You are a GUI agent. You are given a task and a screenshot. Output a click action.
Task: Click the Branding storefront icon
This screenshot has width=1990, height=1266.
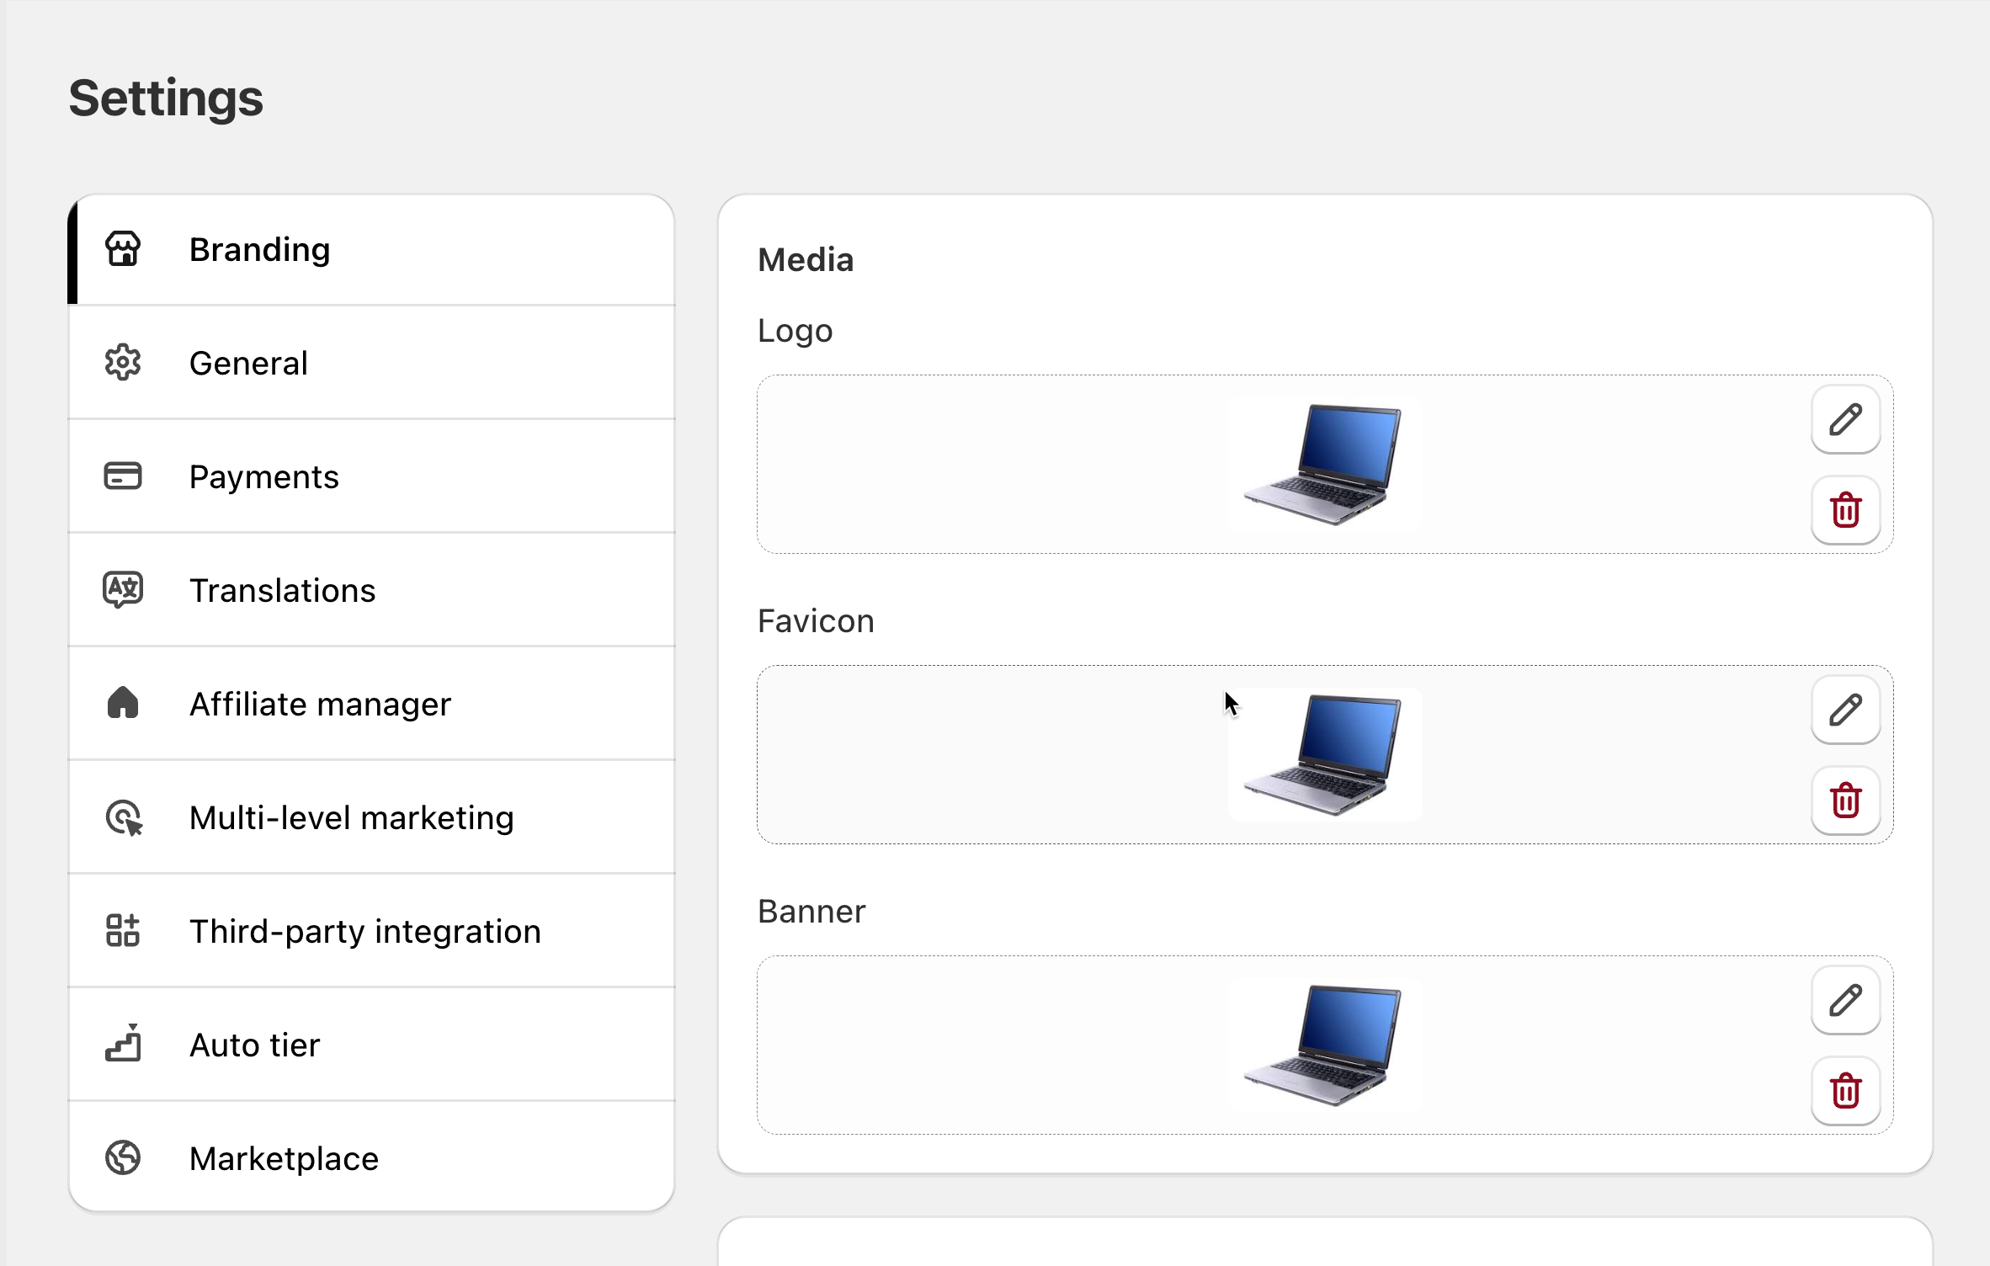(x=123, y=249)
